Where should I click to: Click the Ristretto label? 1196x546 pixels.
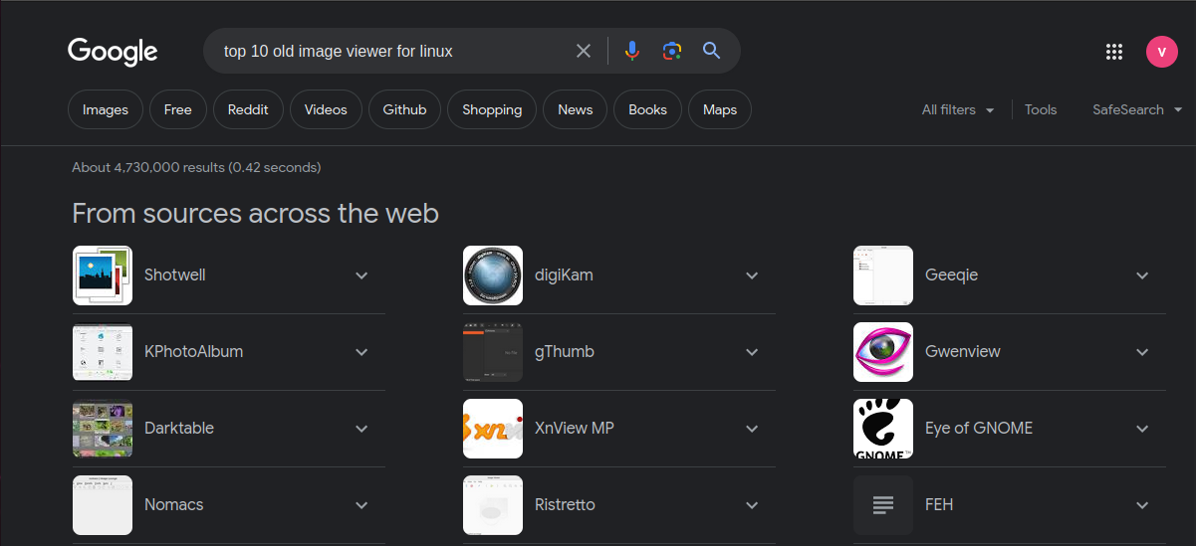pyautogui.click(x=565, y=505)
